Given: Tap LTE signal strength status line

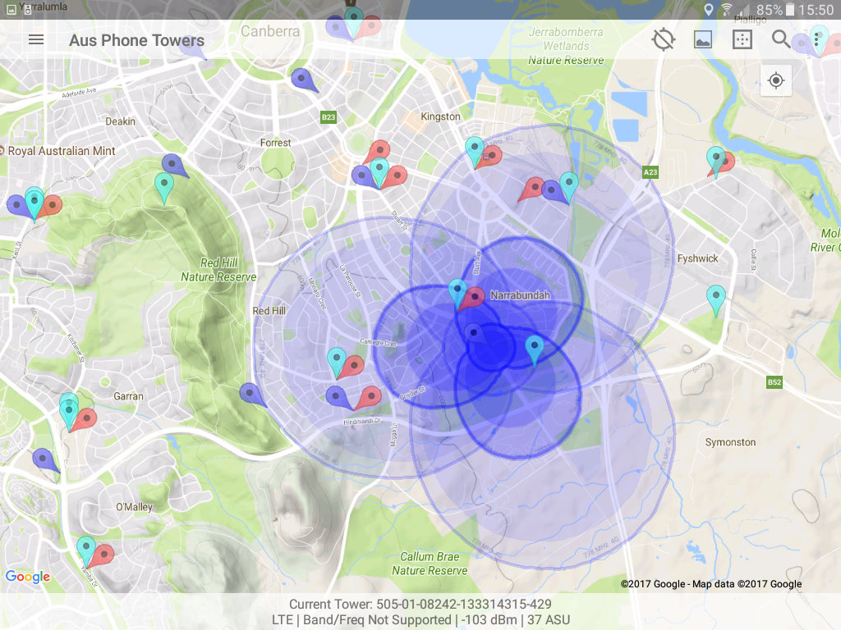Looking at the screenshot, I should pos(420,620).
